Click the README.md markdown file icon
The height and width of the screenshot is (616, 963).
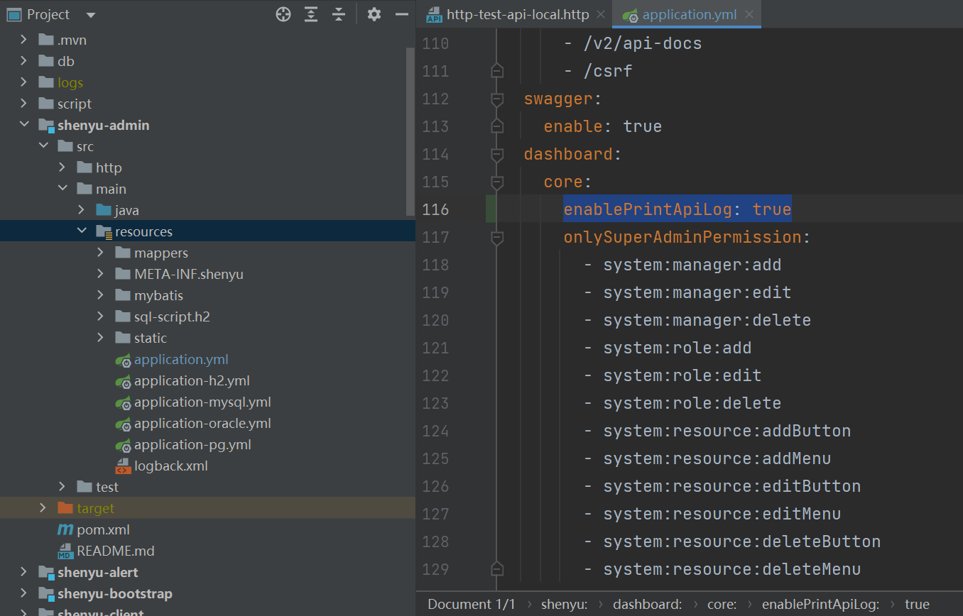tap(65, 551)
